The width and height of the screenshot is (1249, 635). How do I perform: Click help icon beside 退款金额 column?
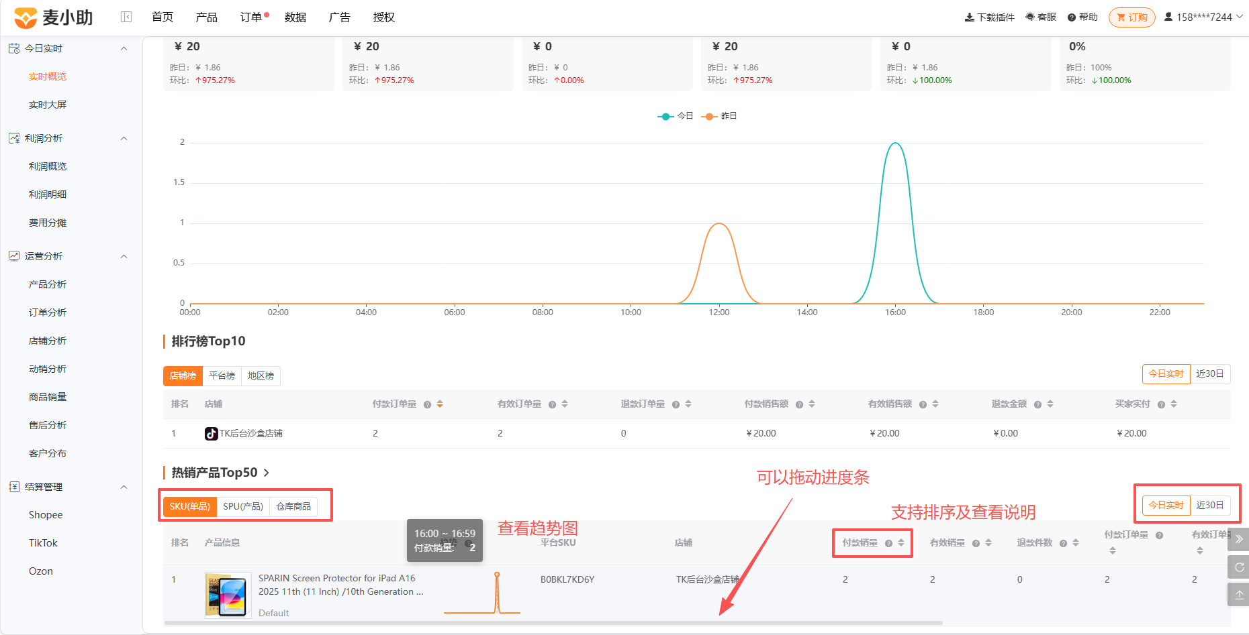[1037, 404]
